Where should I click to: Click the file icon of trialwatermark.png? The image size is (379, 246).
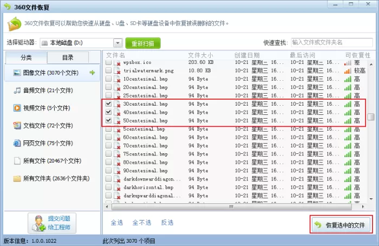click(x=117, y=70)
